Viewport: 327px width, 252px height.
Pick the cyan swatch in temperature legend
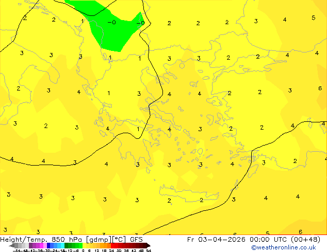tap(62, 245)
